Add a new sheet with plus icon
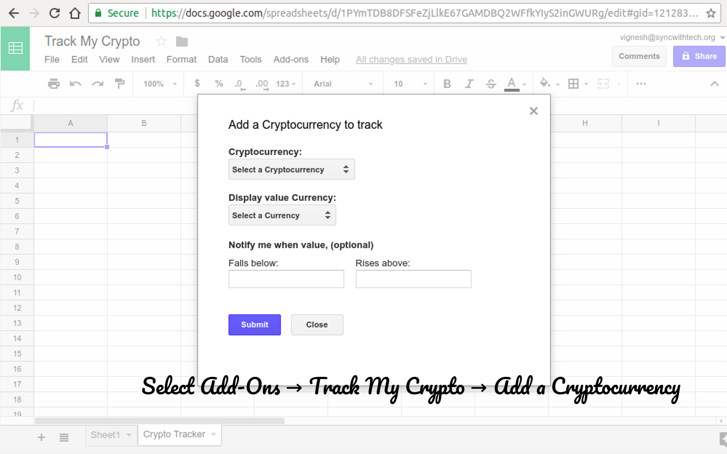This screenshot has height=454, width=727. coord(41,437)
